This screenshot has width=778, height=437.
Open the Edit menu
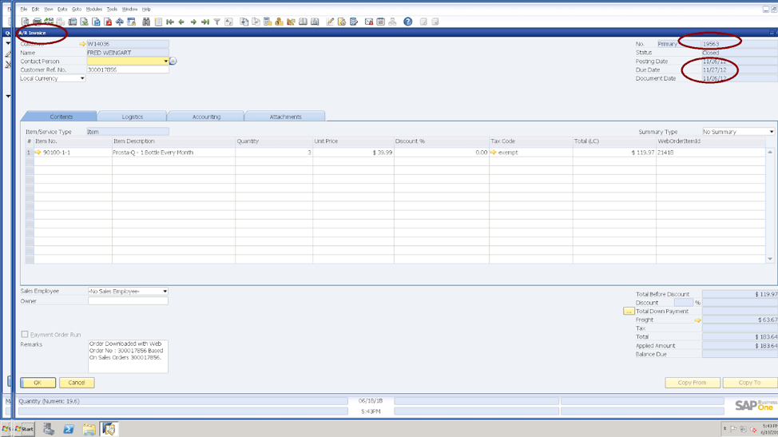pos(35,9)
